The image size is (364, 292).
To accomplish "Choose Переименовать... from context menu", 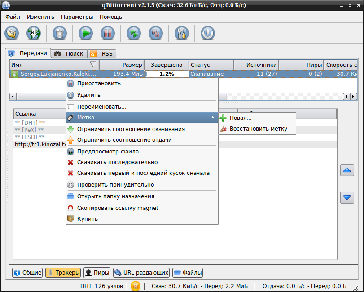I will tap(142, 107).
